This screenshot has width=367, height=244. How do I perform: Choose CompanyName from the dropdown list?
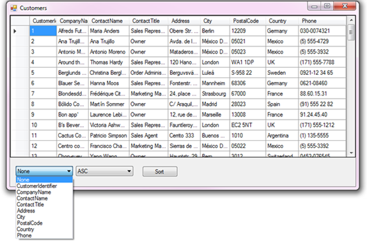pyautogui.click(x=44, y=192)
